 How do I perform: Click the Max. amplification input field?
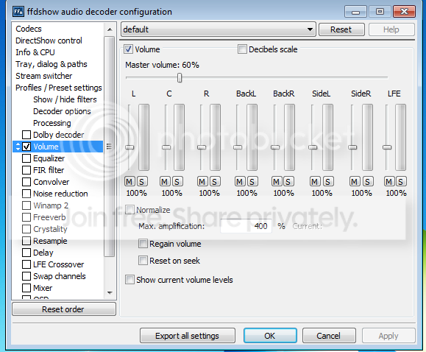(x=246, y=226)
